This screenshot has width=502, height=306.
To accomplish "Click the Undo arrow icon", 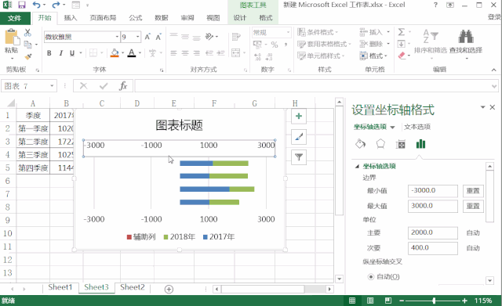I will click(37, 5).
